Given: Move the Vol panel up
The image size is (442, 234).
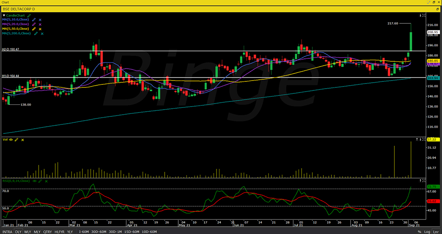Looking at the screenshot, I should pyautogui.click(x=417, y=139).
